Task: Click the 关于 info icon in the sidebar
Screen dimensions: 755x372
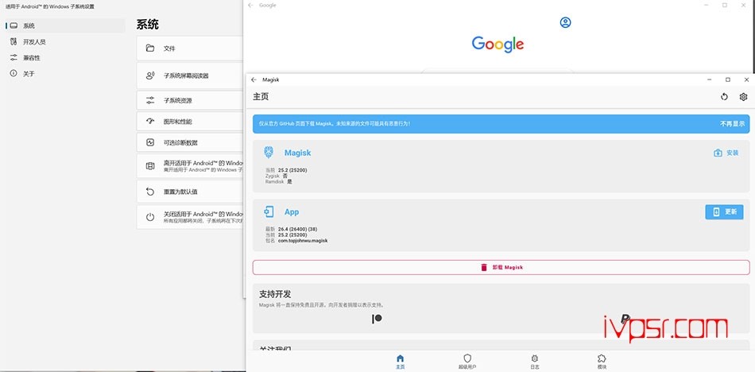Action: (14, 73)
